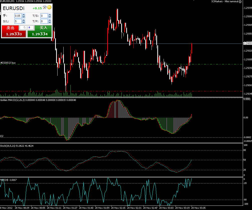The width and height of the screenshot is (252, 210).
Task: Click the EURUSDi,M1 chart title text
Action: tap(7, 1)
